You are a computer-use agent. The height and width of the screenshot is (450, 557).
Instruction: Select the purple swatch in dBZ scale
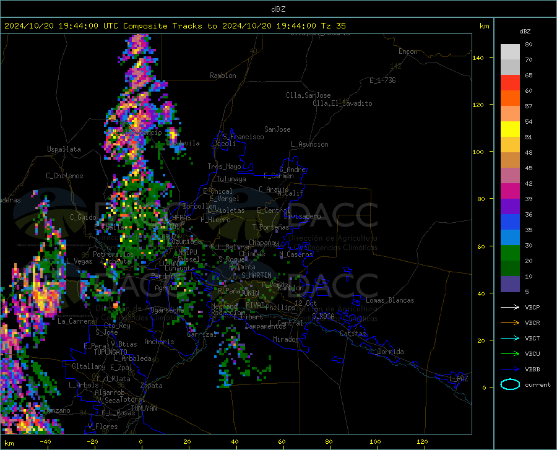(510, 206)
